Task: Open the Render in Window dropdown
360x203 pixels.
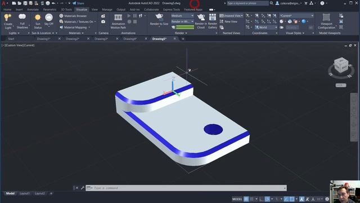Action: (182, 21)
